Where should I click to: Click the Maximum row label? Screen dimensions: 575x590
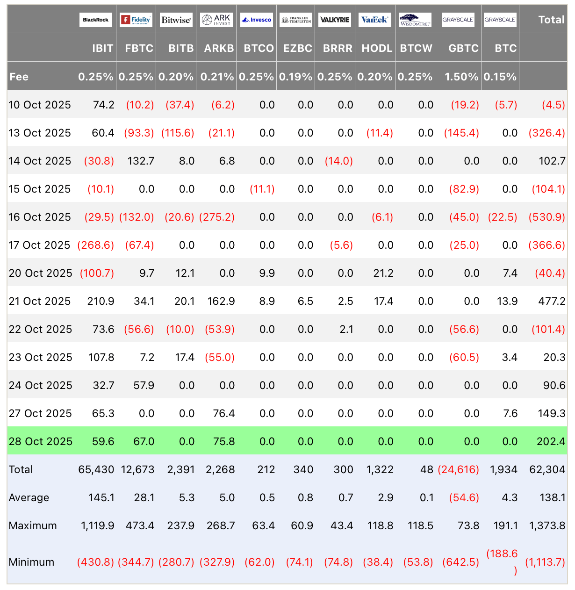(33, 525)
